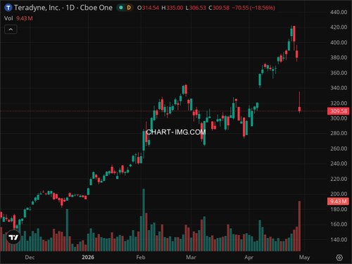Viewport: 352px width, 264px height.
Task: Click the open value O314.54
Action: tap(148, 8)
